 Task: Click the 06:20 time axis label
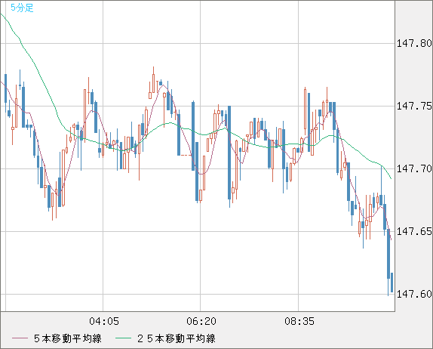[x=201, y=321]
